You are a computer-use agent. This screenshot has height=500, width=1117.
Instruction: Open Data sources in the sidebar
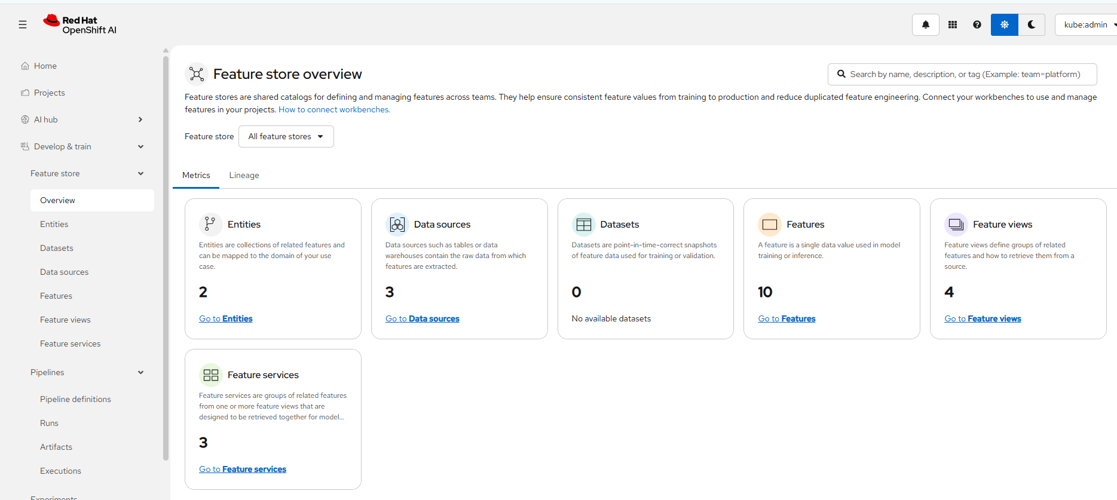click(92, 272)
